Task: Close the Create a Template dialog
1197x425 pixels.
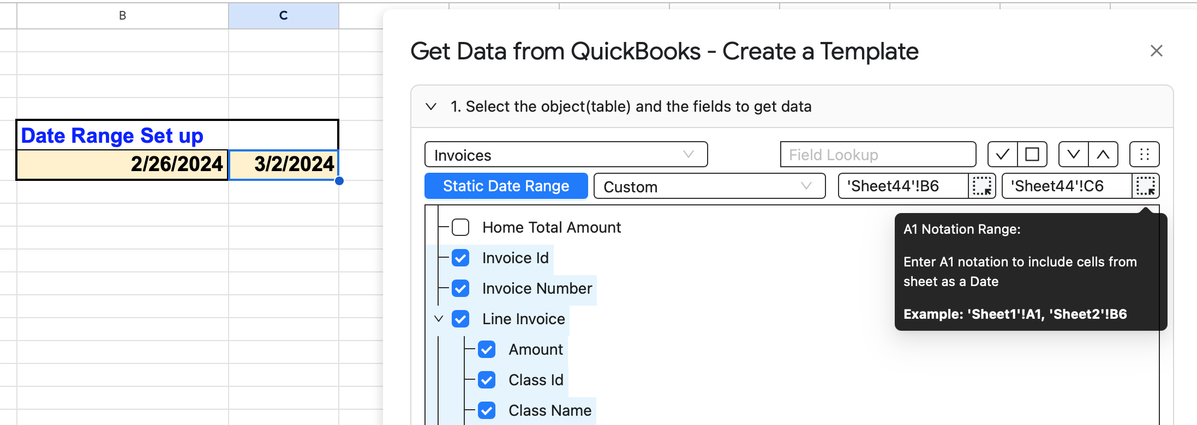Action: click(1157, 51)
